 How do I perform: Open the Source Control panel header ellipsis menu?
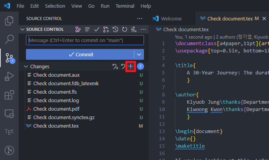(x=140, y=19)
